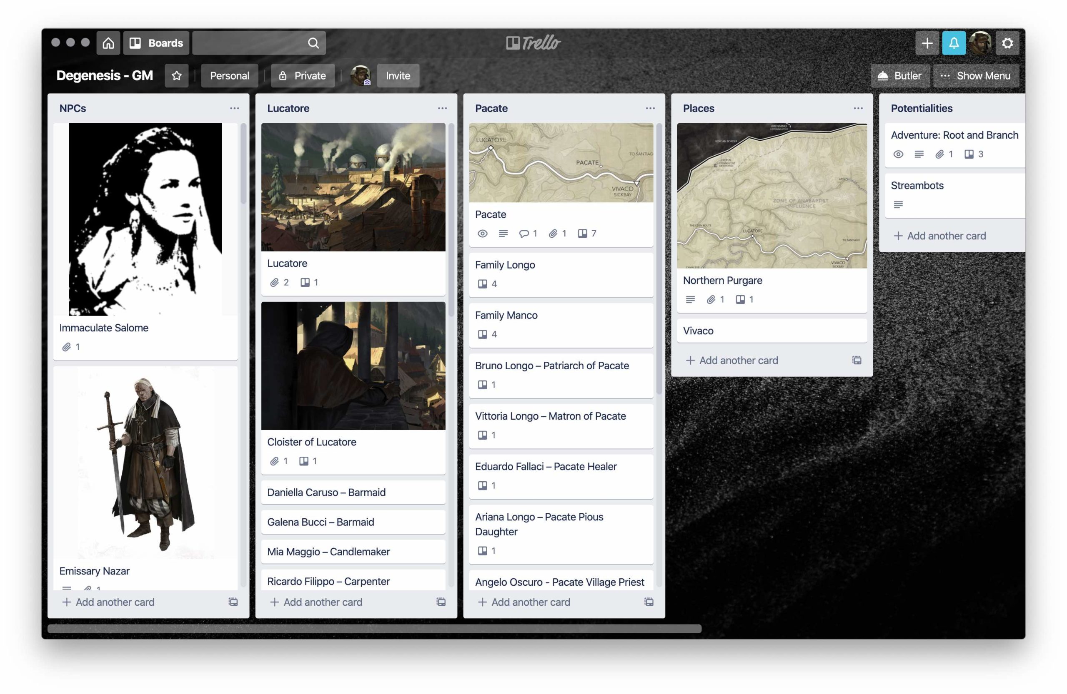Star the Degenesis - GM board
The image size is (1067, 694).
tap(177, 76)
